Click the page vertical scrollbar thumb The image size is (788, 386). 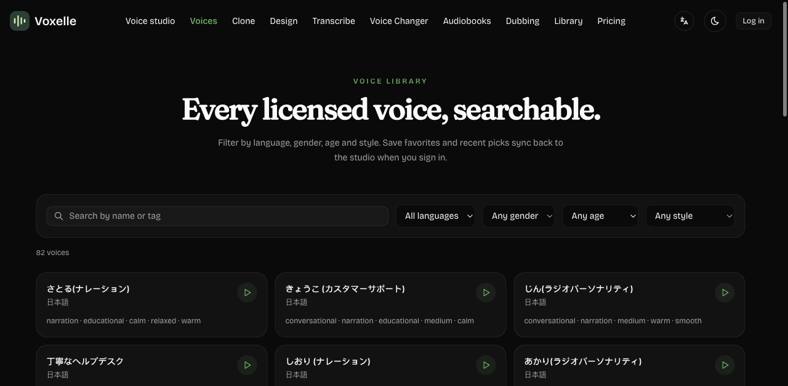click(x=784, y=59)
